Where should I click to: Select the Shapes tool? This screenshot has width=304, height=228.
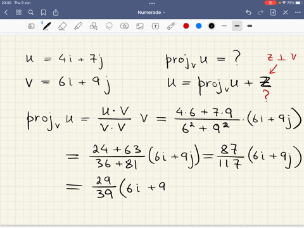93,26
